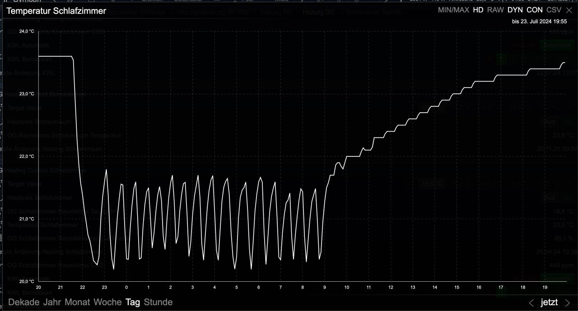Select the Tag time range
The image size is (578, 311).
[133, 302]
